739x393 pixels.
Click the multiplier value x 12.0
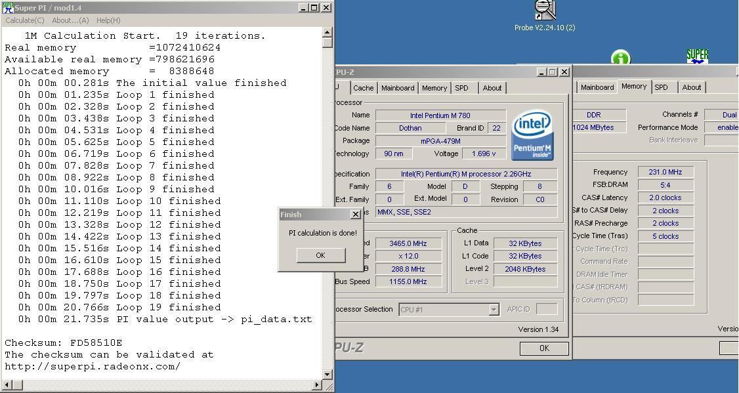408,257
